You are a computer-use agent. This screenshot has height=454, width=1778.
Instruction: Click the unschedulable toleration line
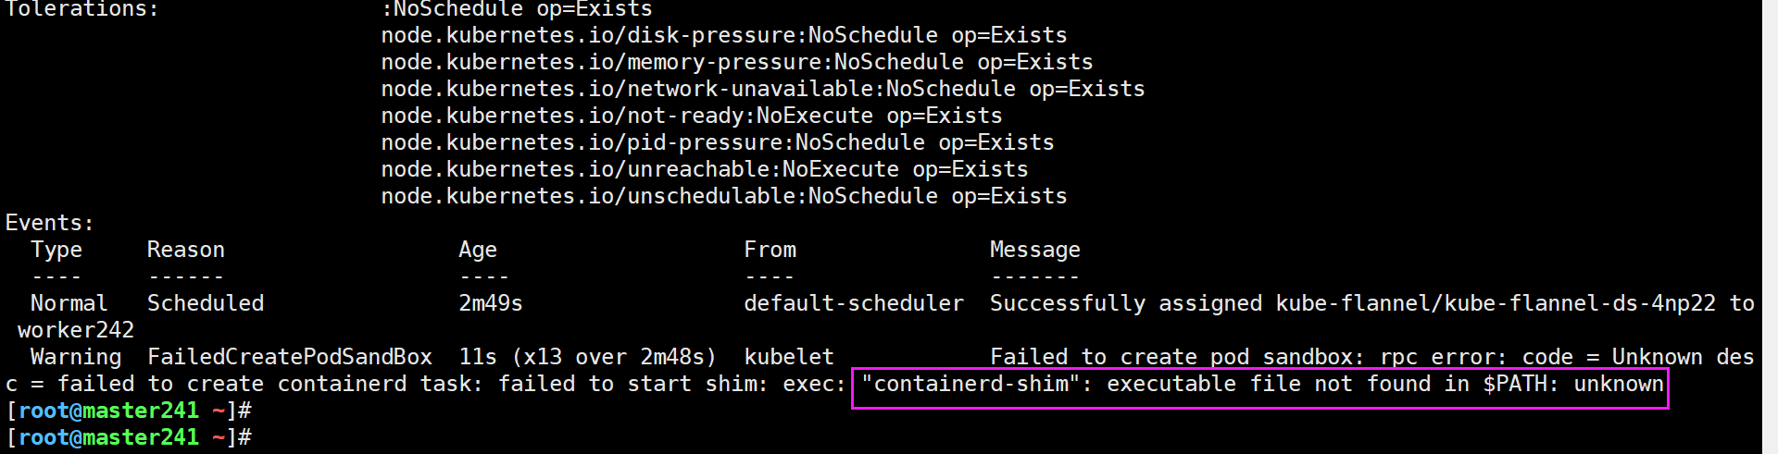(x=723, y=197)
